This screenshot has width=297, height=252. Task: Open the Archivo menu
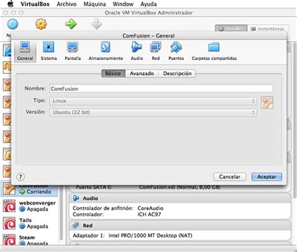[x=66, y=4]
